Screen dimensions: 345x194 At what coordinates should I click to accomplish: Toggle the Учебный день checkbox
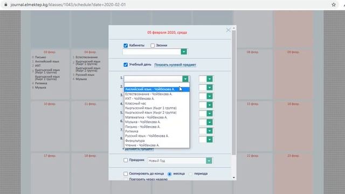tap(126, 65)
